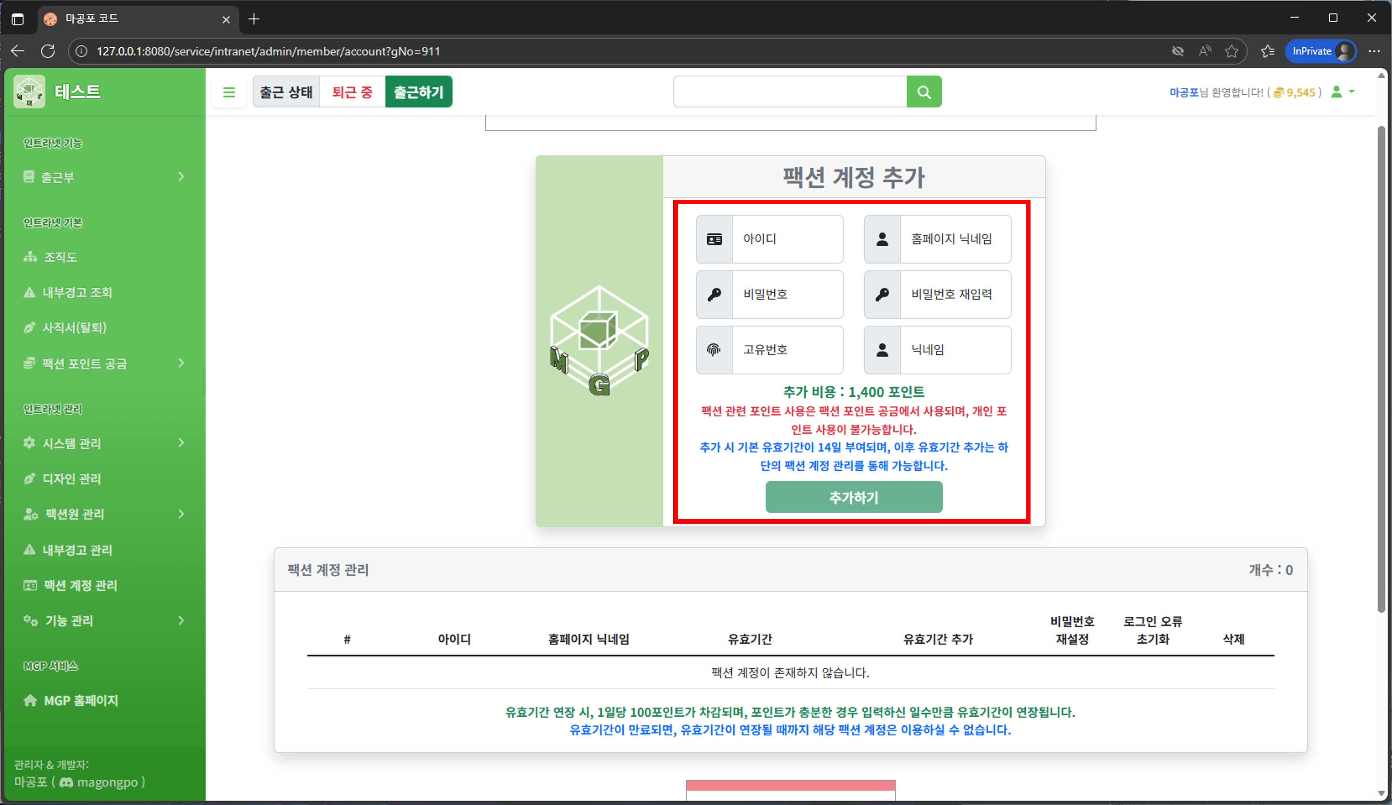Open the account dropdown arrow top right
The image size is (1392, 805).
1352,92
